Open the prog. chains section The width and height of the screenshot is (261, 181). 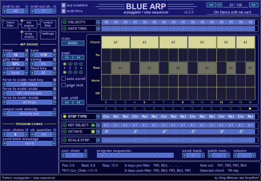(29, 35)
